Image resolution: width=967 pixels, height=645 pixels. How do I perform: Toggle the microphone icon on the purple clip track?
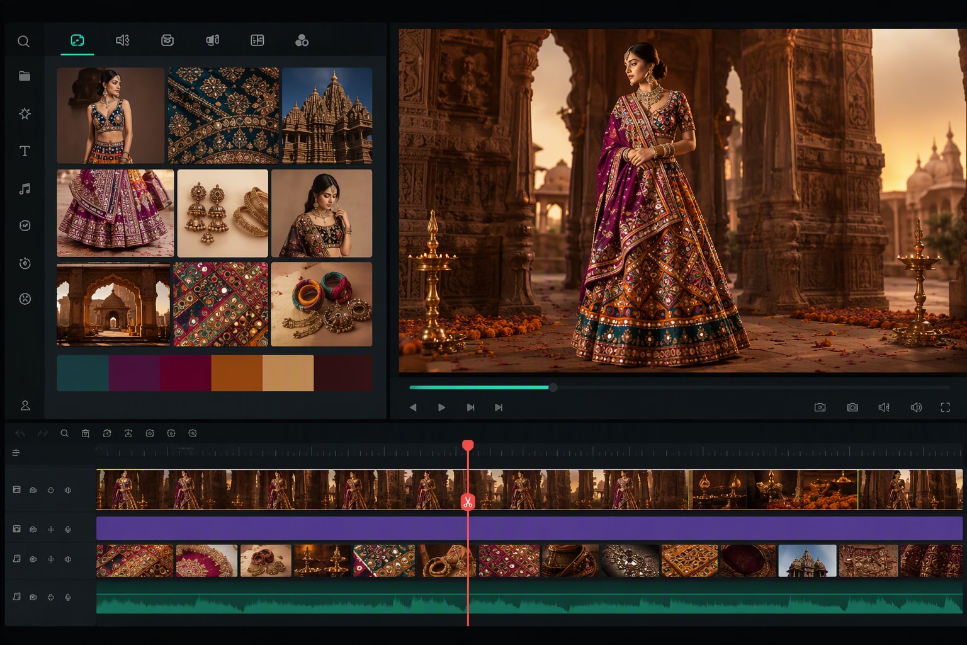pyautogui.click(x=67, y=529)
